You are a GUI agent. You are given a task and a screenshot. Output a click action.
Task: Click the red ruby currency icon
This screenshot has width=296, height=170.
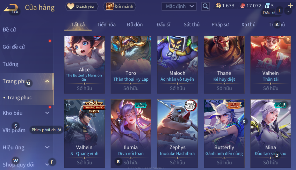[x=242, y=6]
